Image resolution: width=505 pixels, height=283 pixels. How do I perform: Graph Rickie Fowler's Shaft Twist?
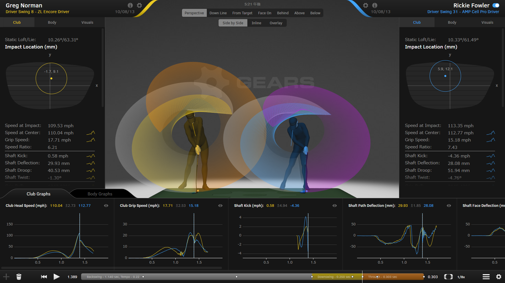click(491, 178)
